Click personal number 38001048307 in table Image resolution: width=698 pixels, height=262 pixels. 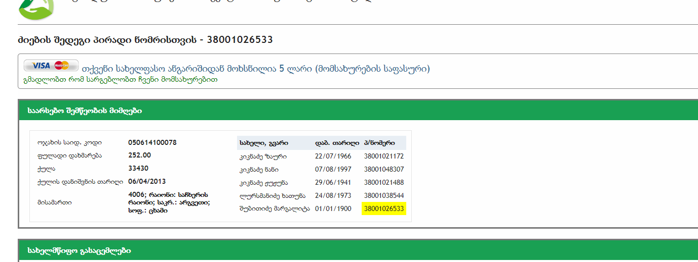[x=383, y=170]
